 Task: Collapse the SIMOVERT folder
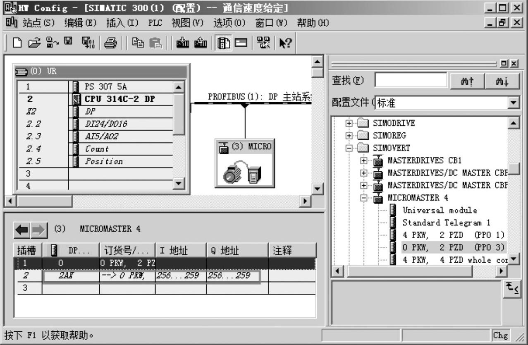349,148
